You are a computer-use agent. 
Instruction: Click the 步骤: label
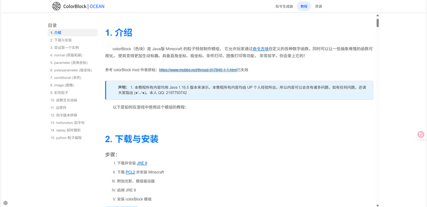[x=111, y=154]
